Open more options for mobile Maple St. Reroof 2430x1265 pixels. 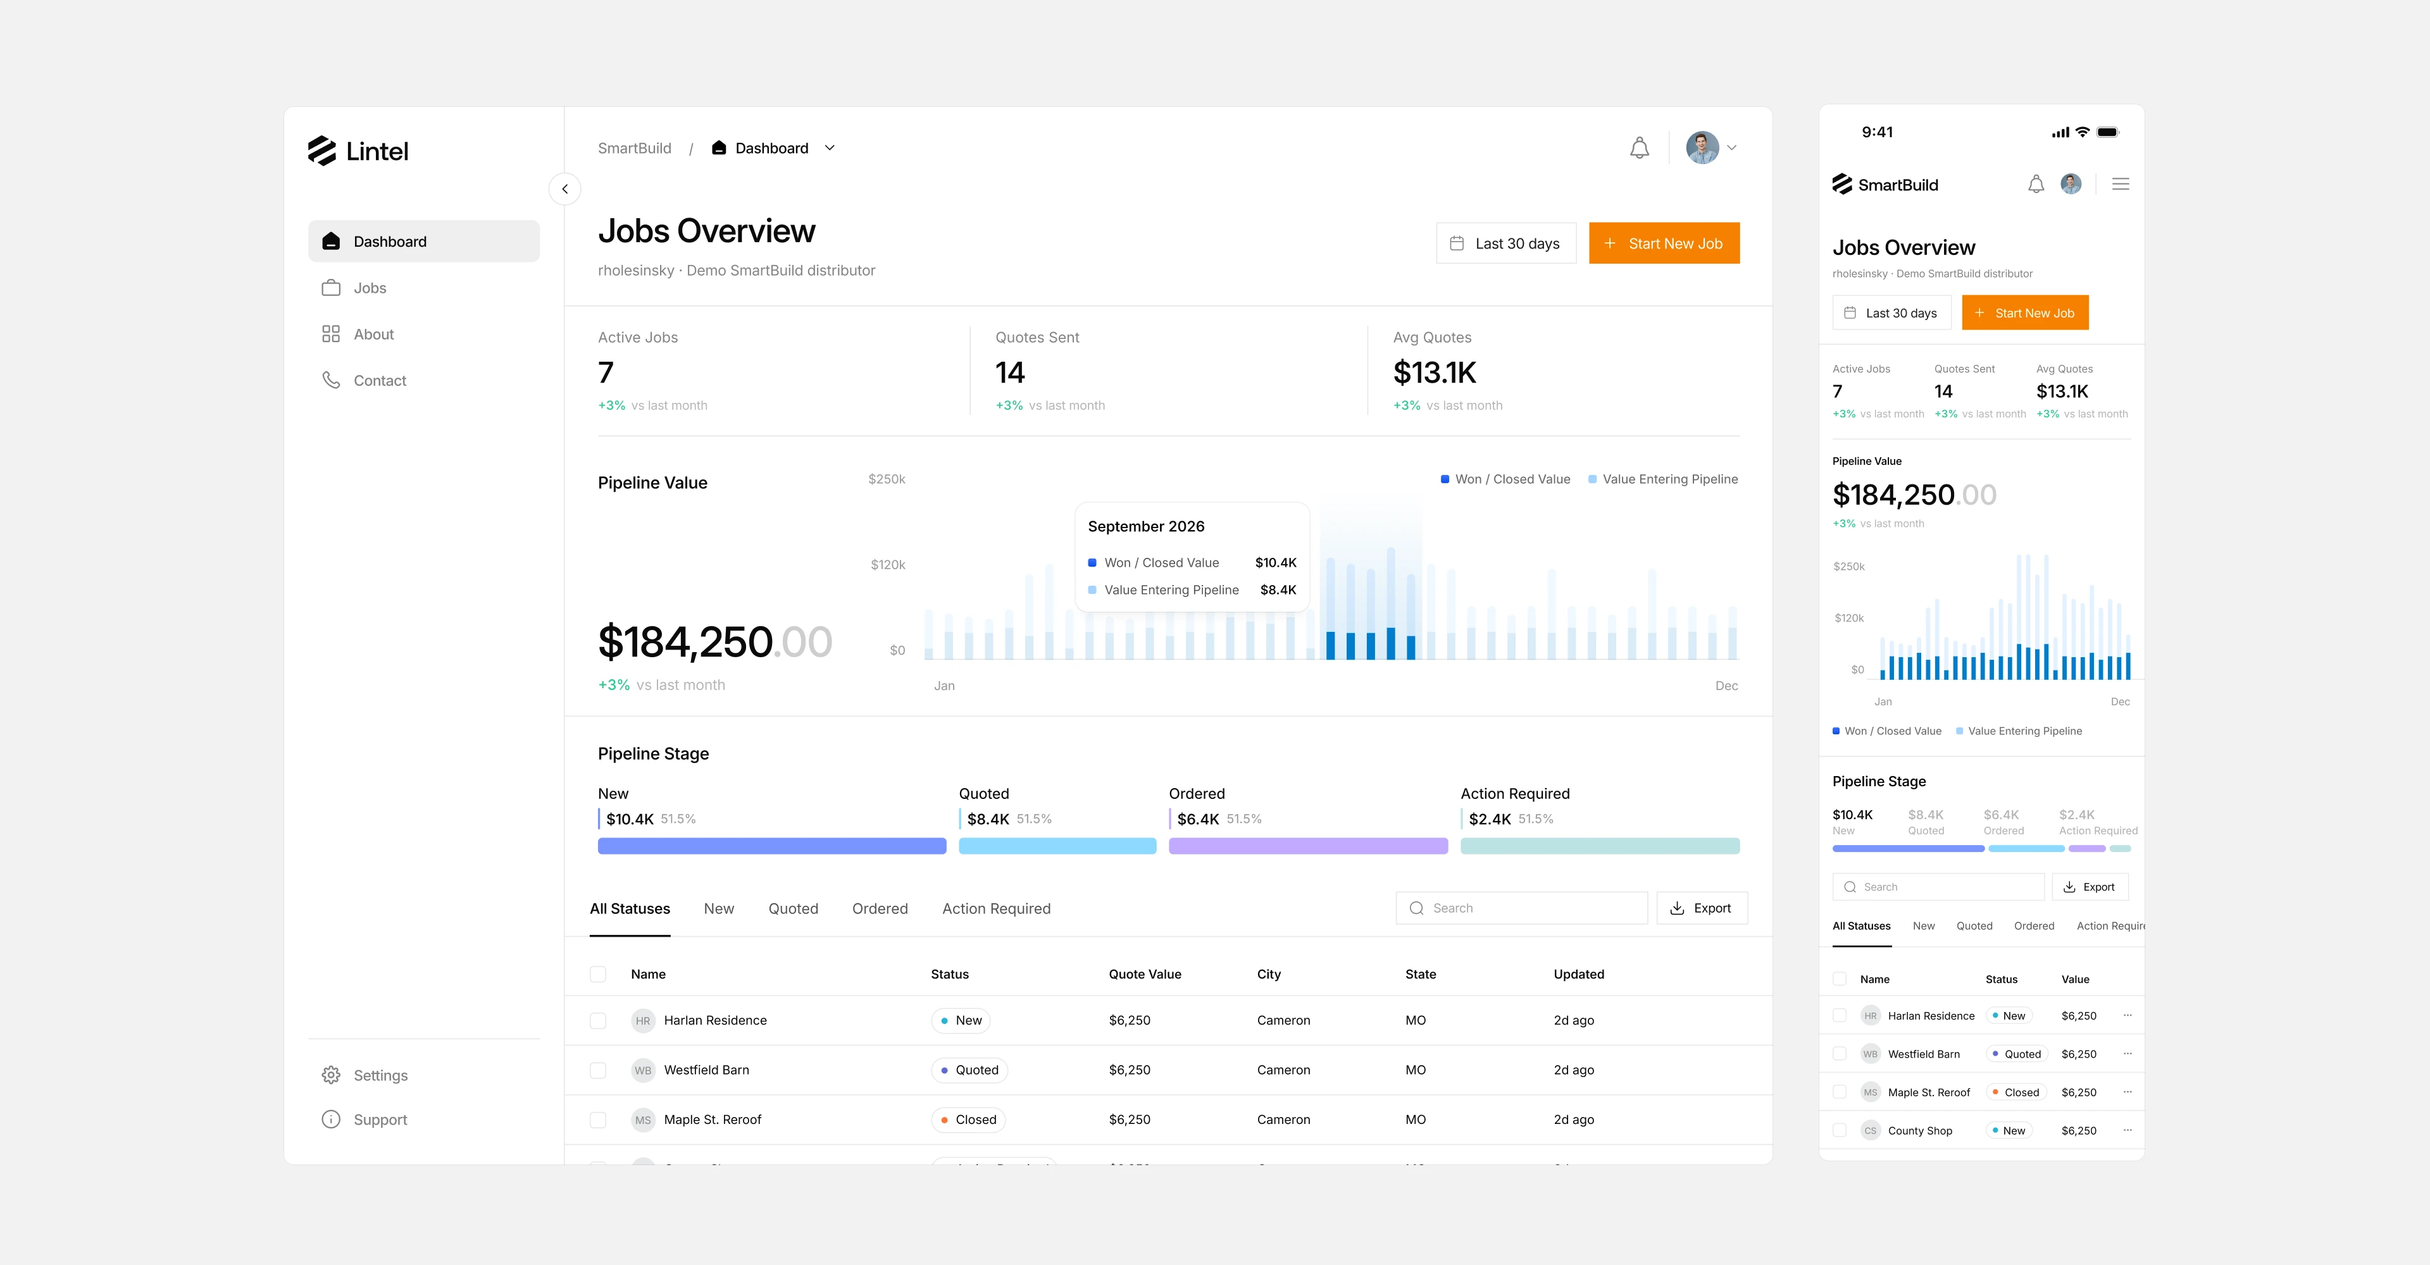(2127, 1092)
